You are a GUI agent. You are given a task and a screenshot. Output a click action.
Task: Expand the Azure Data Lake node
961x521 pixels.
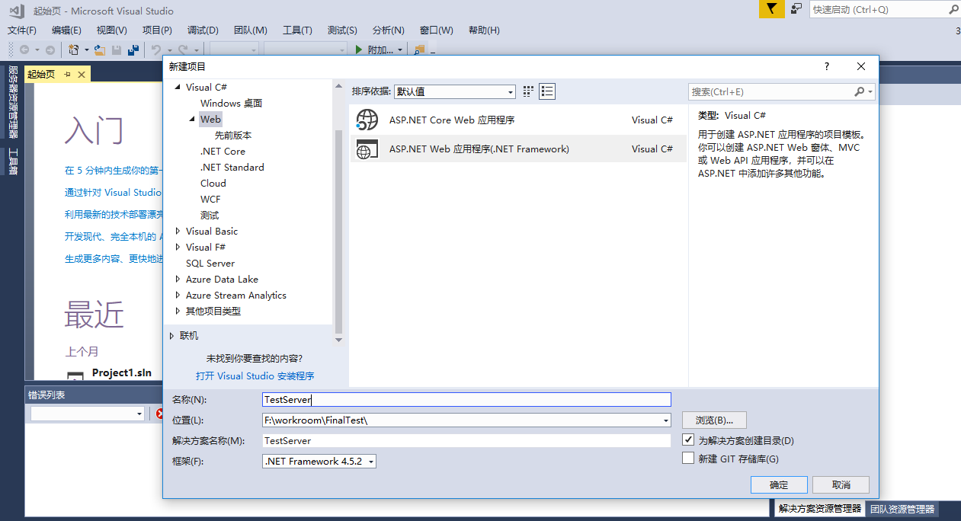tap(178, 279)
